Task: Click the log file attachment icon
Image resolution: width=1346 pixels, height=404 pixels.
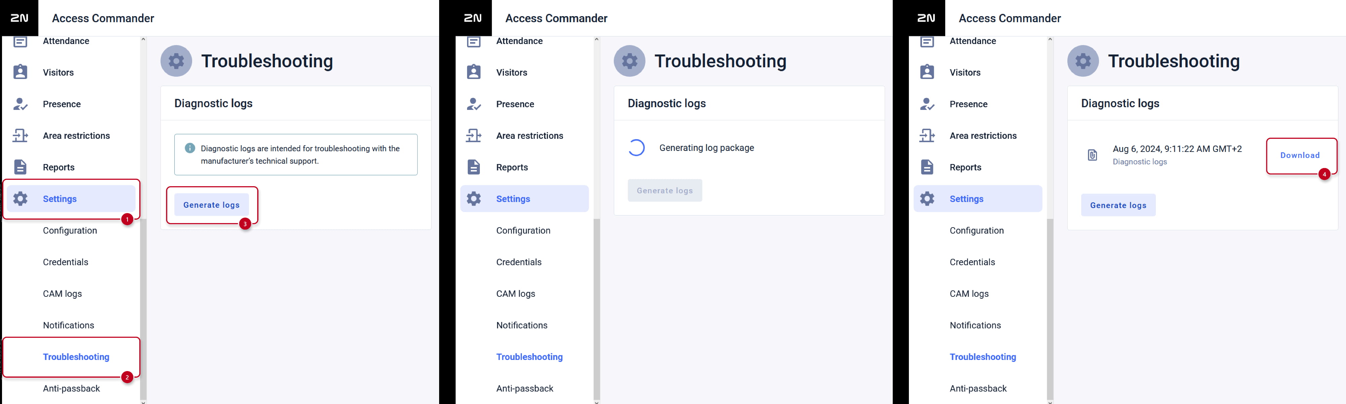Action: point(1093,155)
